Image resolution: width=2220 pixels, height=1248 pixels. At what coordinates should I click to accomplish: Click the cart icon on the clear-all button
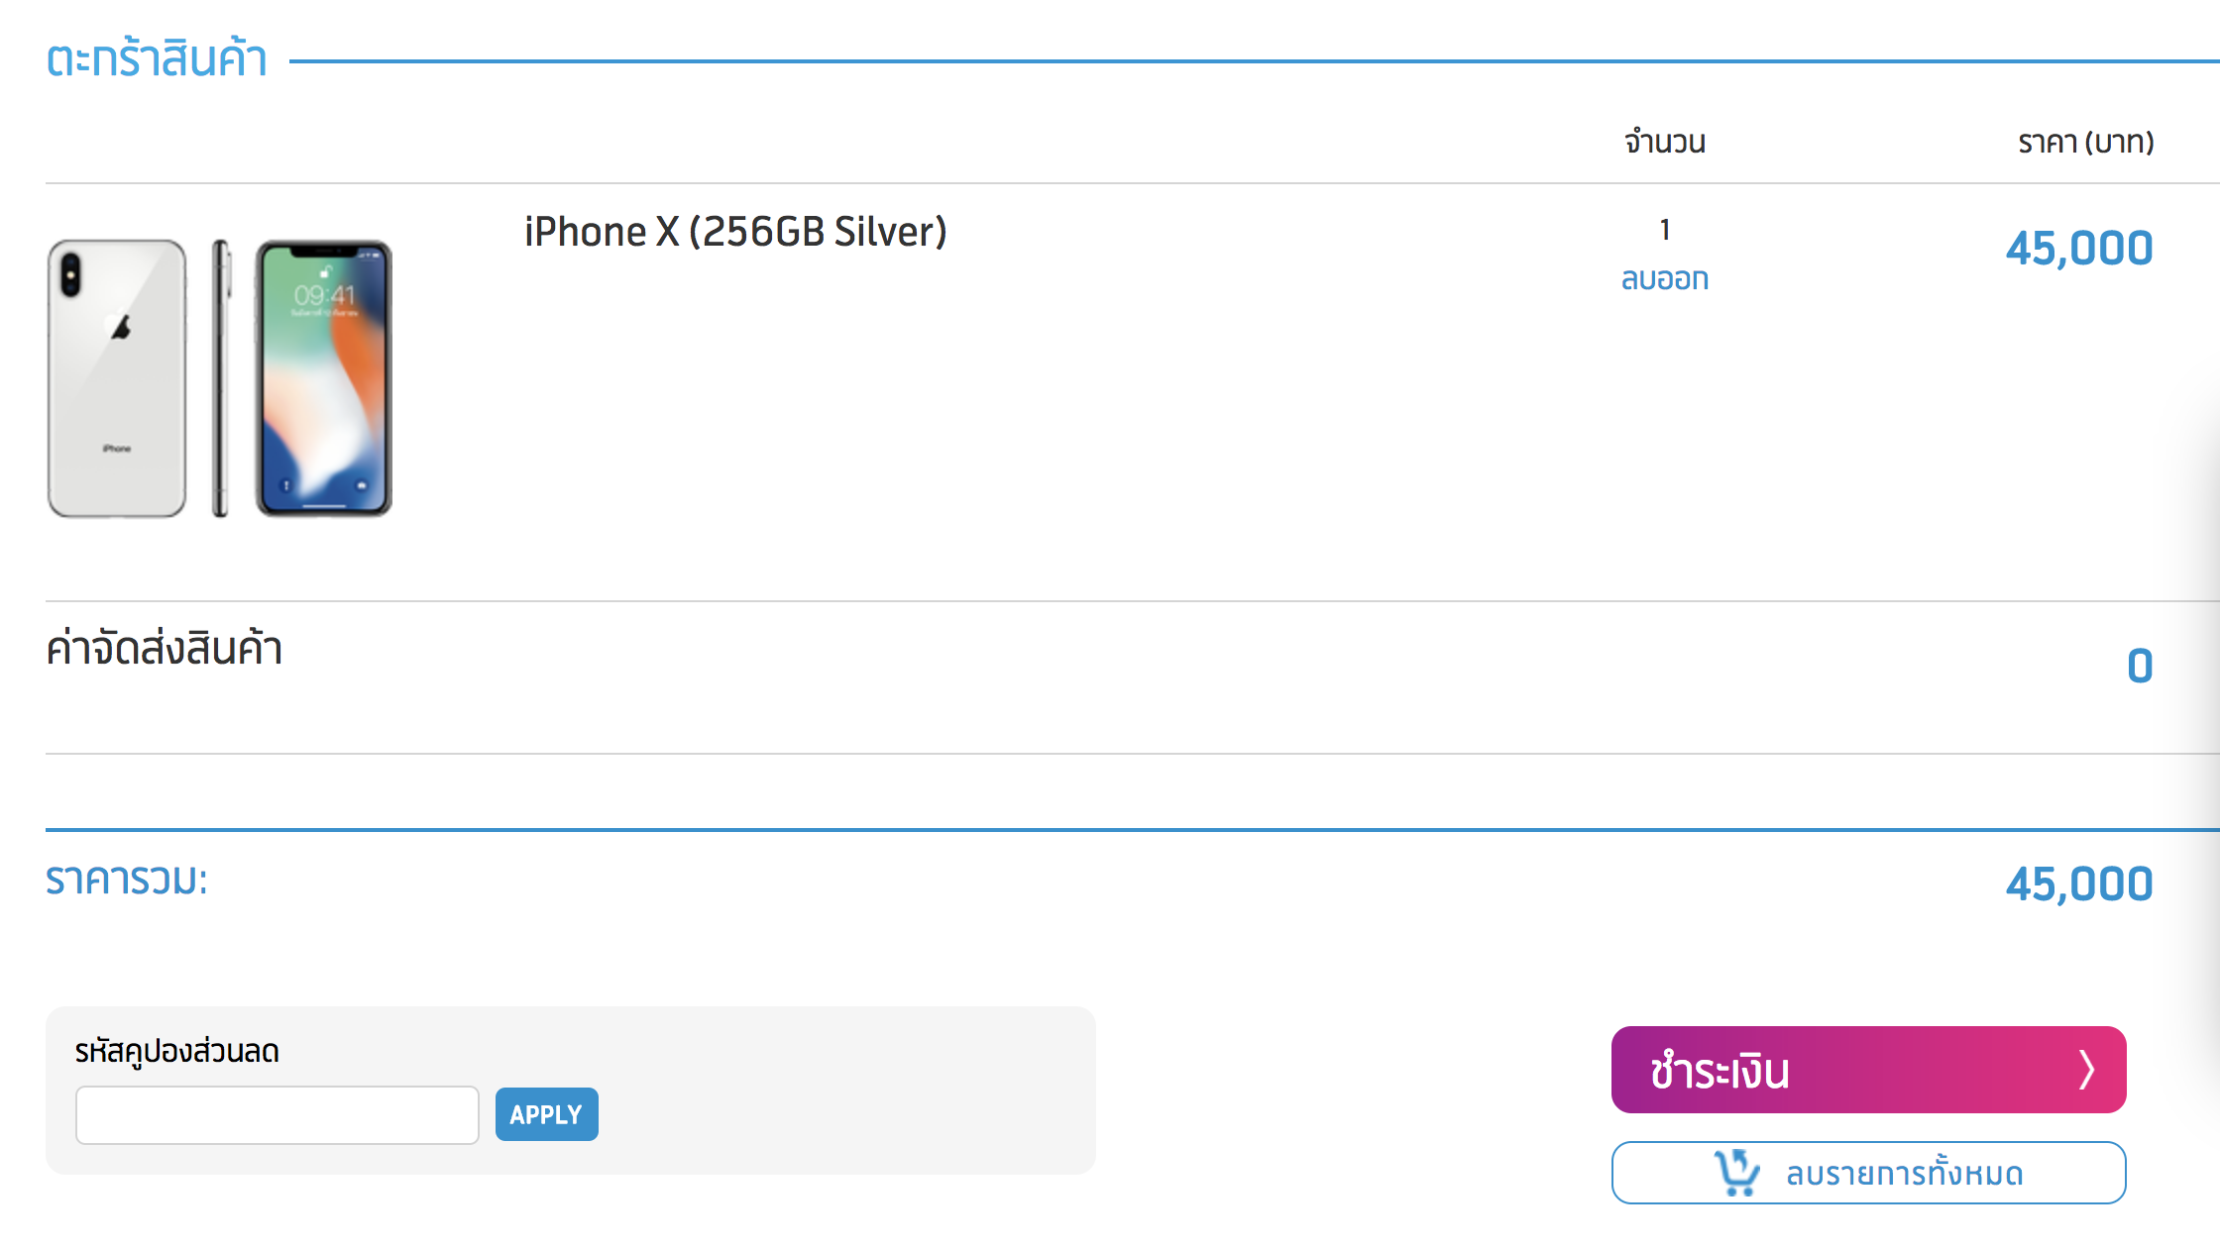1736,1173
